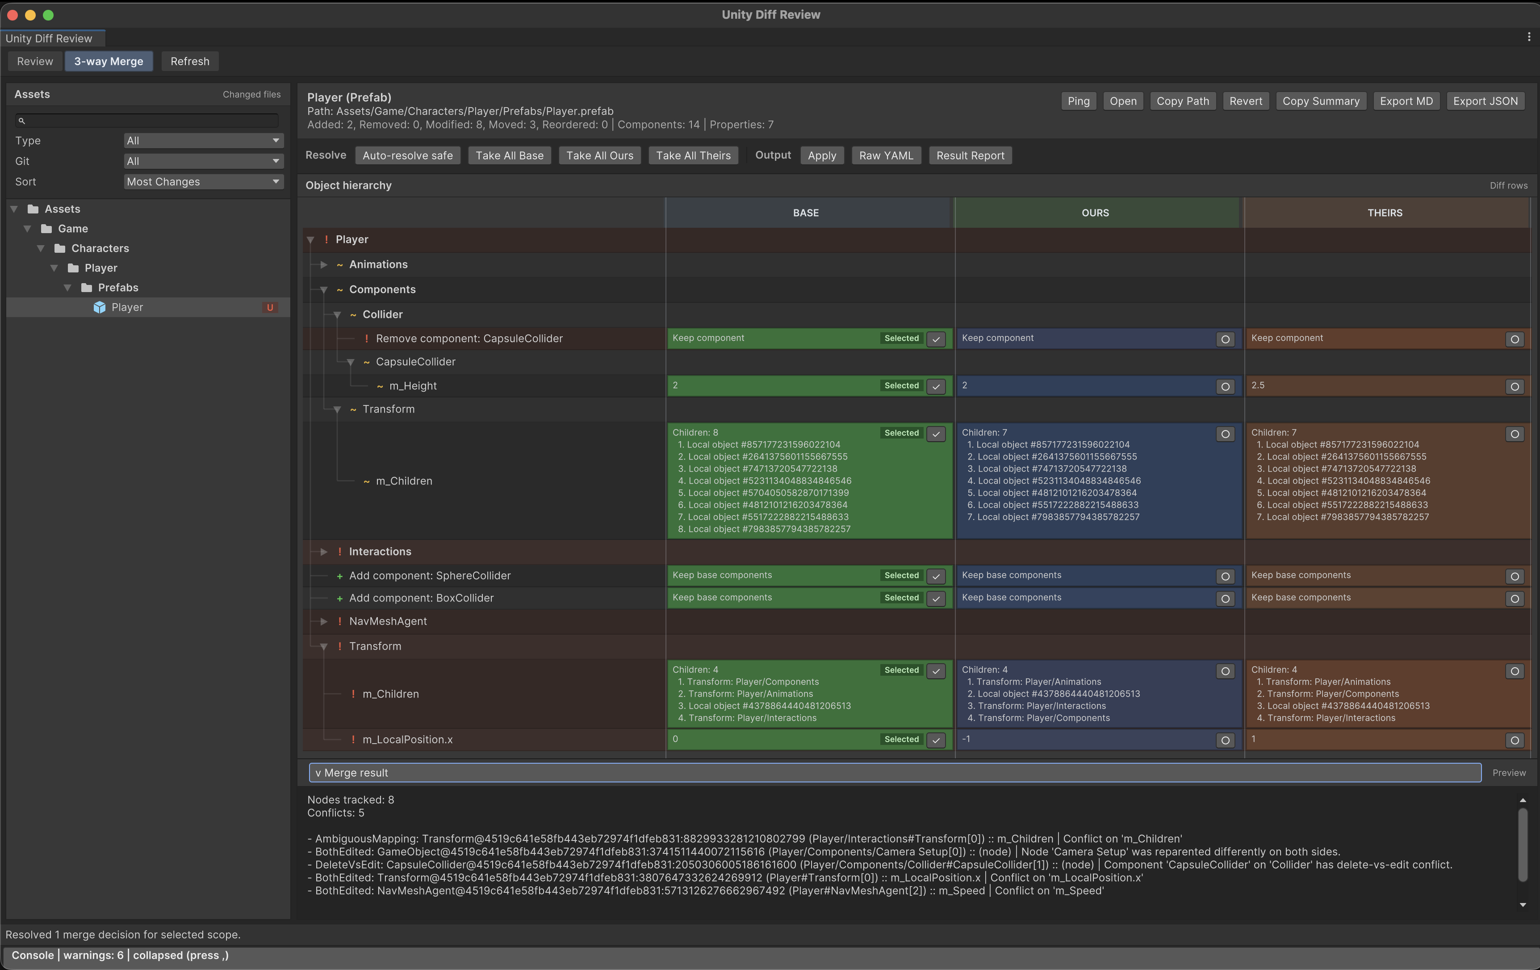Select OURS Children: 7 for Collider m_Children
Viewport: 1540px width, 970px height.
pyautogui.click(x=1226, y=434)
